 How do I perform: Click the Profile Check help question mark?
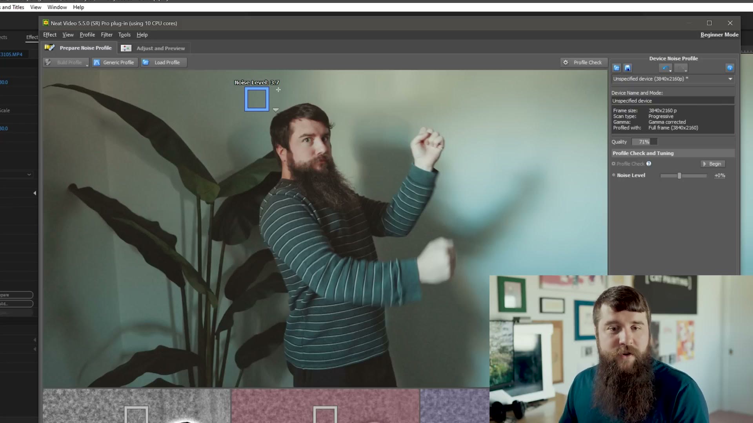coord(649,164)
